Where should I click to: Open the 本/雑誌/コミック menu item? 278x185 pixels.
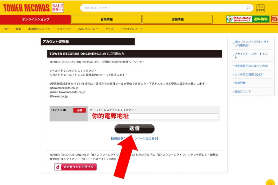[x=39, y=29]
